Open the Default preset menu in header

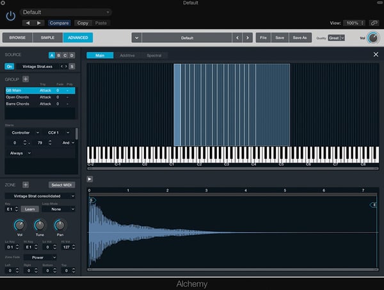tap(66, 12)
